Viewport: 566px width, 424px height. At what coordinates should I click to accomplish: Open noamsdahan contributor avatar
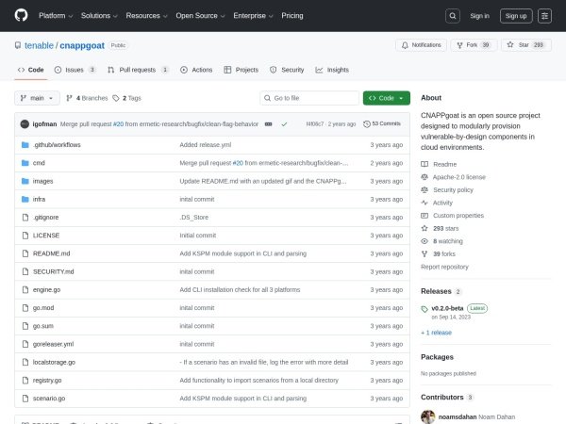coord(427,416)
